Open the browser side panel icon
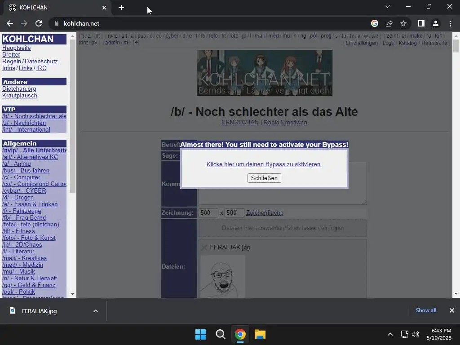Image resolution: width=460 pixels, height=345 pixels. tap(421, 23)
